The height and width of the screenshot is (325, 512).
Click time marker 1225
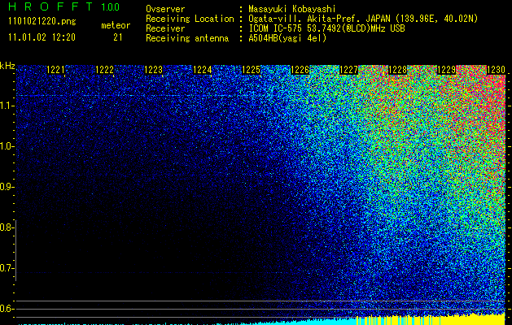point(251,70)
